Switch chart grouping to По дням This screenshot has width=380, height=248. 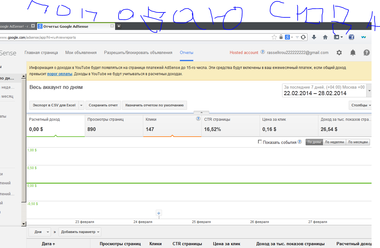coord(314,142)
